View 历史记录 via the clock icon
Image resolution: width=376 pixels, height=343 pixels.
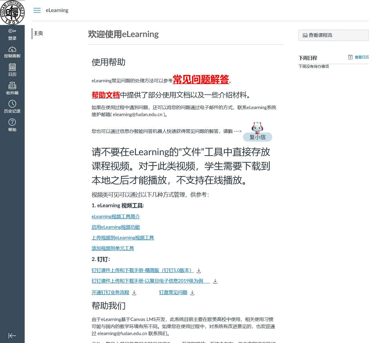(x=12, y=107)
